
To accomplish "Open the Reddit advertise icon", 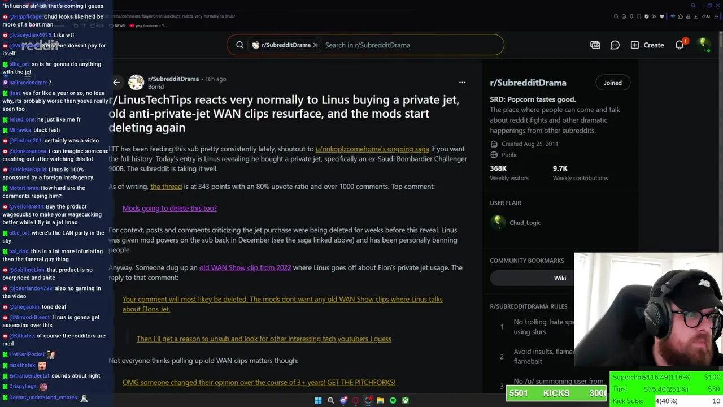I will tap(595, 45).
